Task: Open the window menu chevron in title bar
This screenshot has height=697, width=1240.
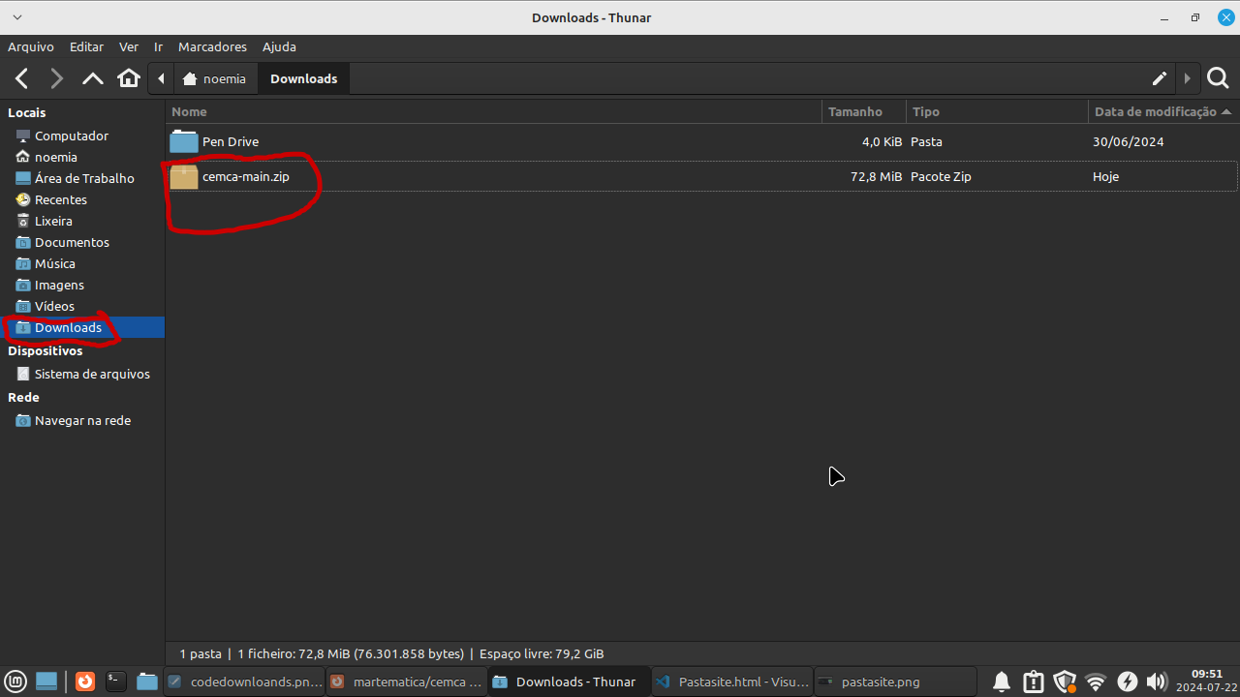Action: pyautogui.click(x=17, y=17)
